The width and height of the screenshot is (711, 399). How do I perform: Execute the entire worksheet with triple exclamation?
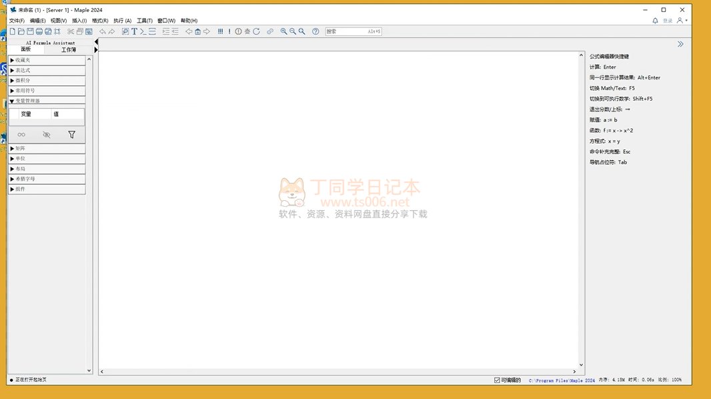point(220,31)
